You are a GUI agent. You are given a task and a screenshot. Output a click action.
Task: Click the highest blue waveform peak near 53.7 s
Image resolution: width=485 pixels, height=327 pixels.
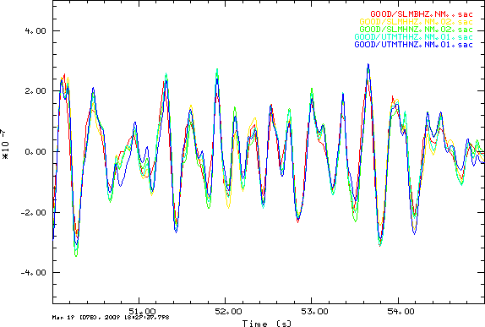(x=368, y=65)
